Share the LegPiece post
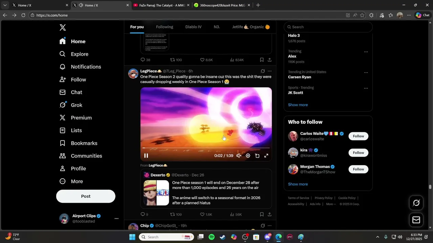 click(270, 214)
